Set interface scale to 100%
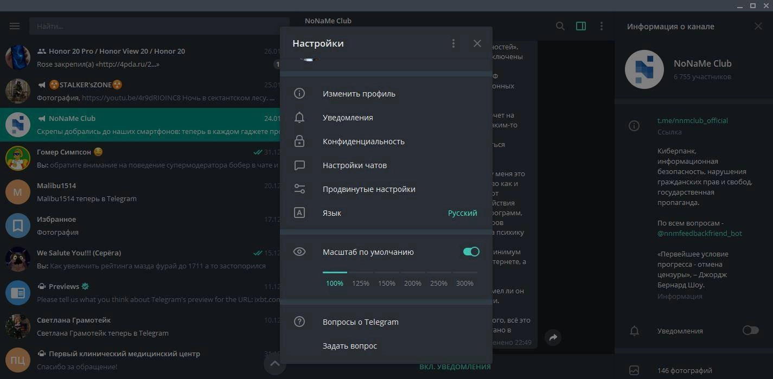The width and height of the screenshot is (773, 379). point(335,283)
